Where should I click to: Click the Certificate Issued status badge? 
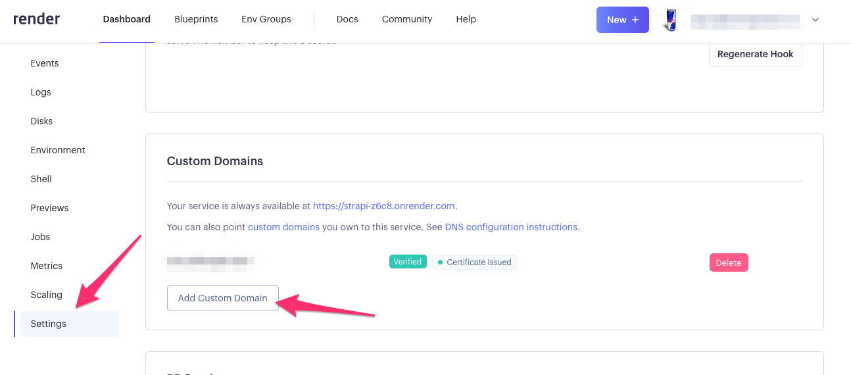click(475, 262)
